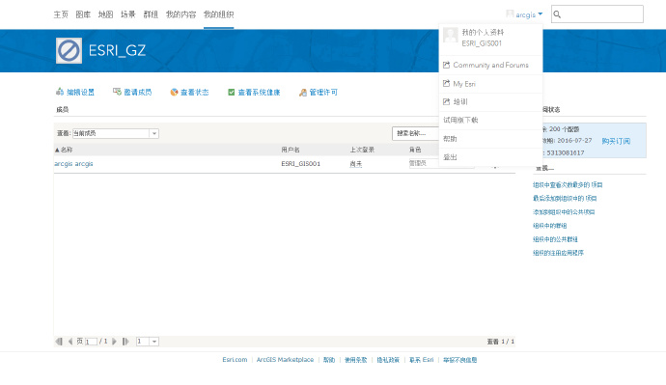666x385 pixels.
Task: Click the 培训 external link icon
Action: point(446,102)
